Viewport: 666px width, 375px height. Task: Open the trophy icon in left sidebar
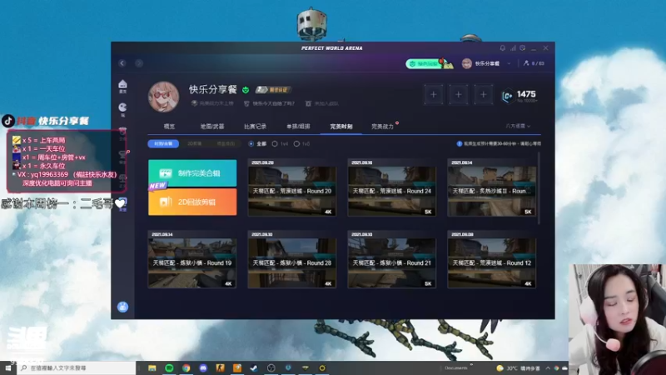pos(122,156)
